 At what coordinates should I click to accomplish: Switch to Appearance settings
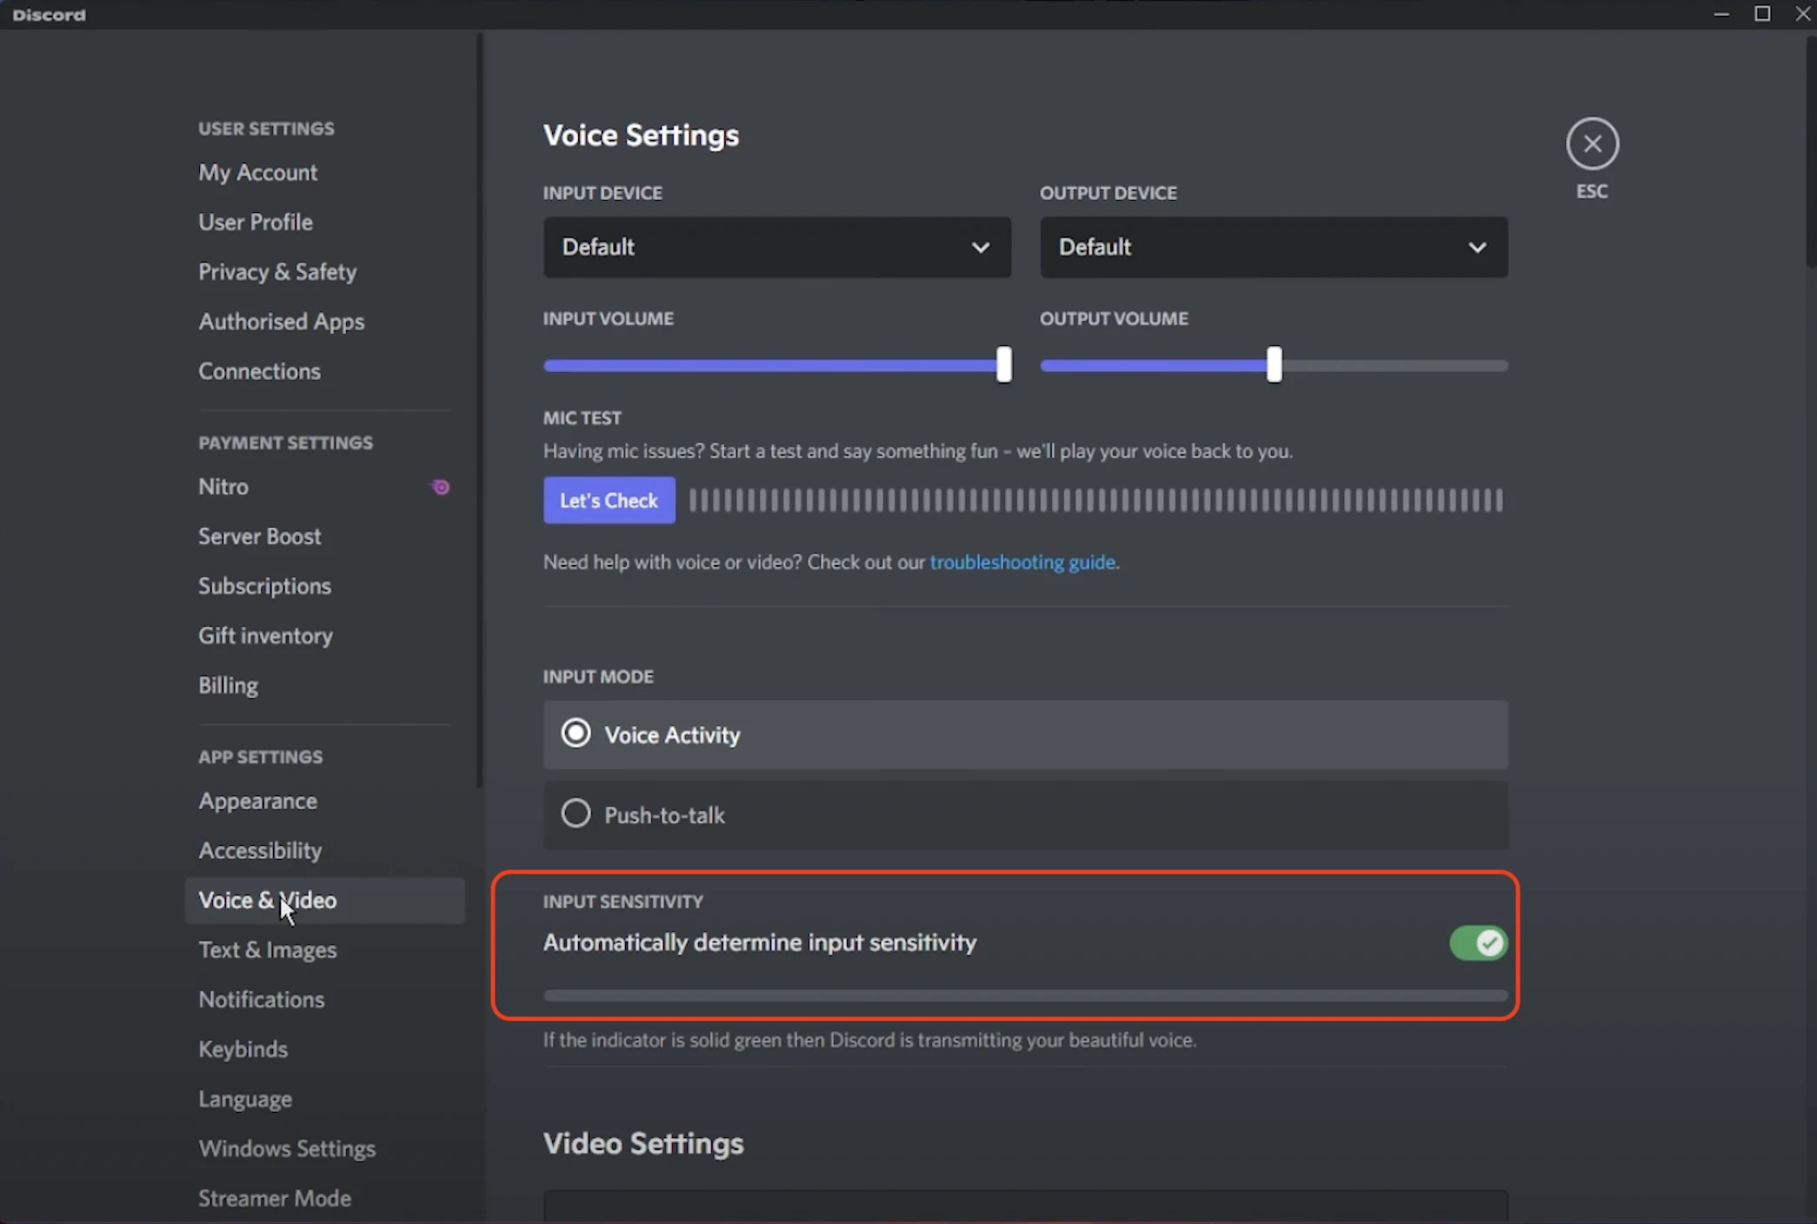257,801
